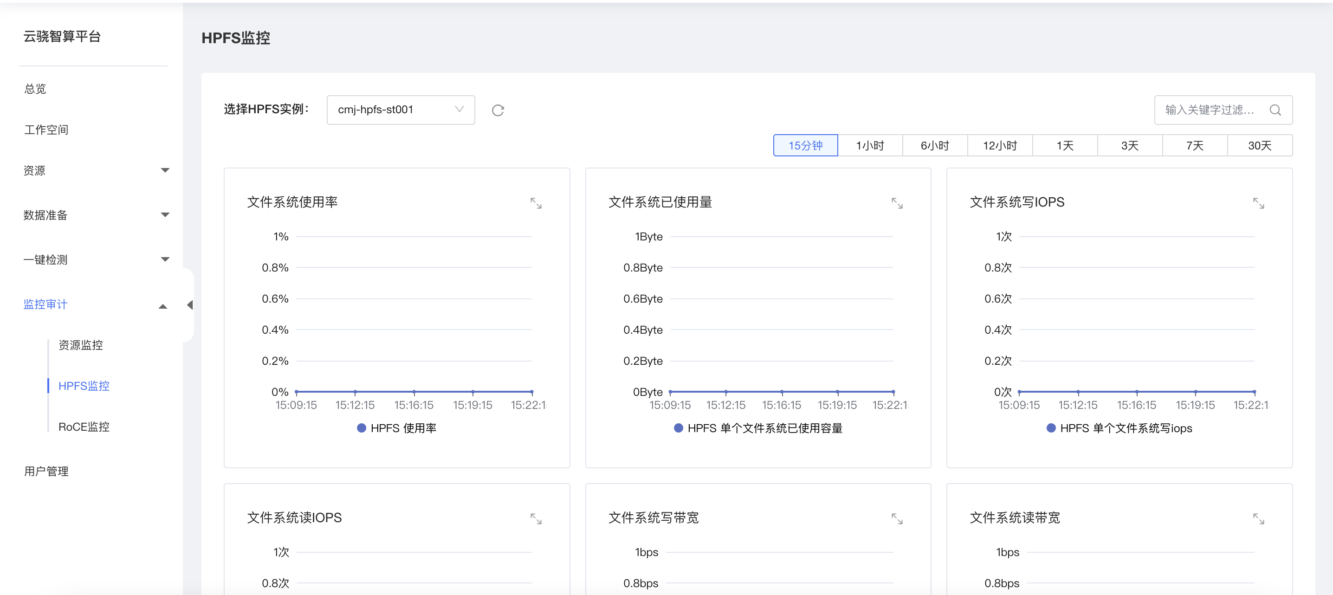Expand the 文件系统已使用量 chart fullscreen
The image size is (1333, 595).
pos(897,203)
